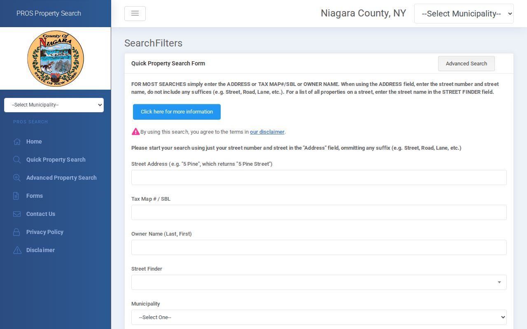Click the 'PROS SEARCH' sidebar section label

[x=30, y=122]
